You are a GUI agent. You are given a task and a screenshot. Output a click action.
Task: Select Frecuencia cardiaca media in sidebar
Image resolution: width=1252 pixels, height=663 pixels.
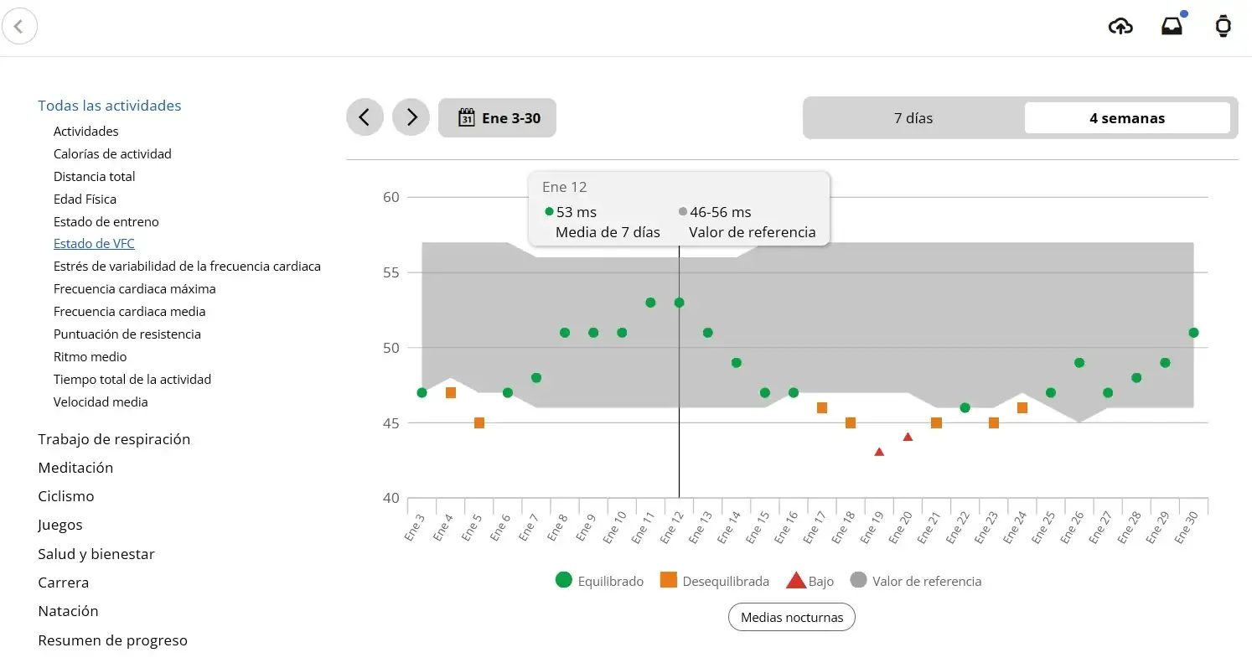click(129, 312)
